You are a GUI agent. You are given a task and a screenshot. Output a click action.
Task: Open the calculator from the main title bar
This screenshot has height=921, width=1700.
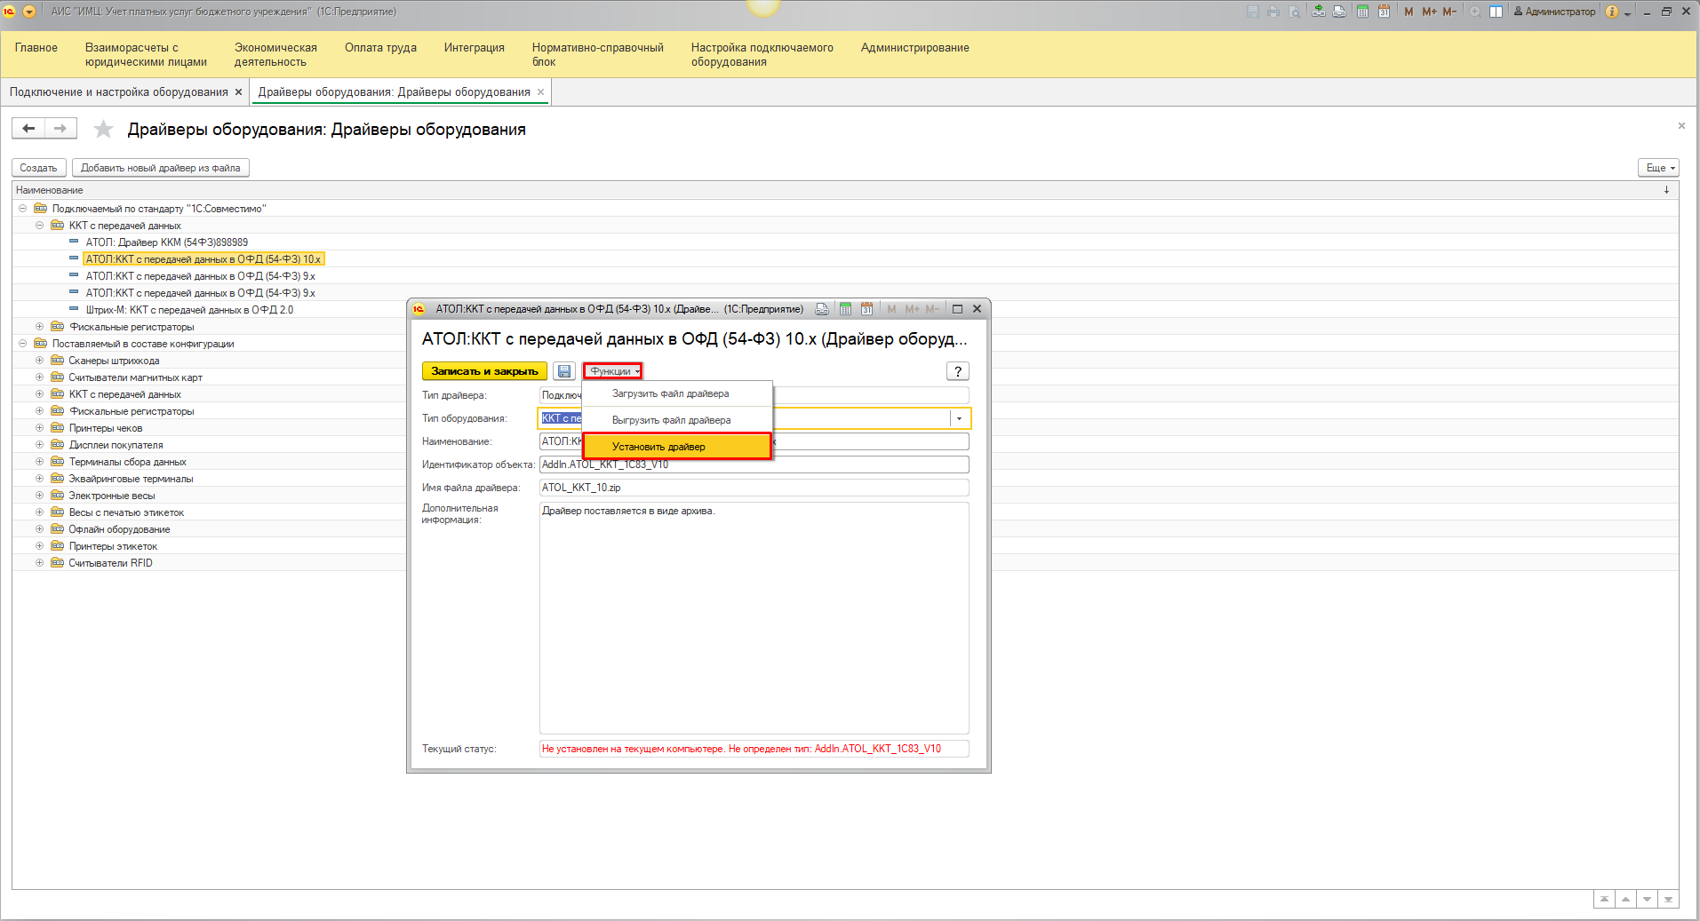[1362, 12]
